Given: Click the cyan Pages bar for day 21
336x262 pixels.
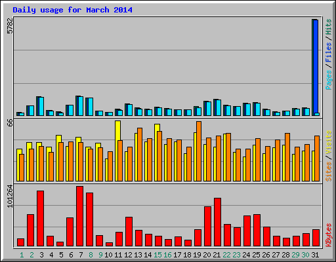Looking at the screenshot, I should coord(219,107).
